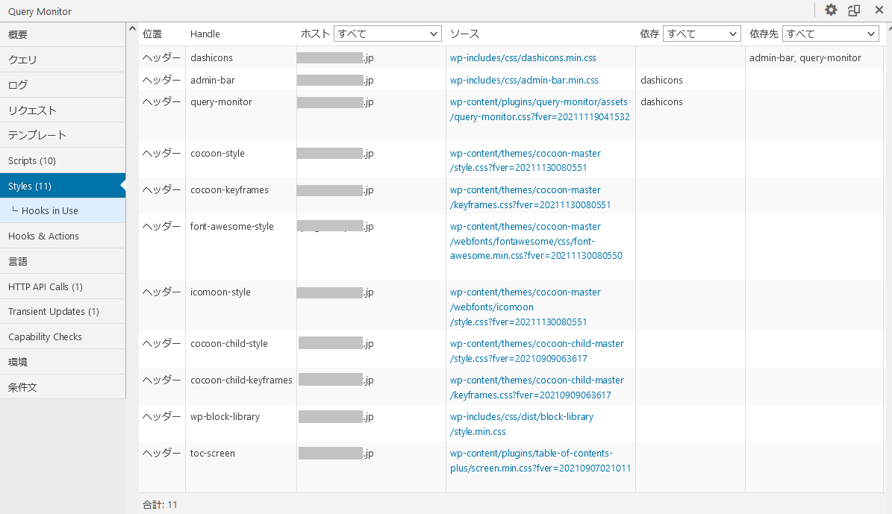892x514 pixels.
Task: Select Scripts (10) in sidebar
Action: tap(63, 160)
